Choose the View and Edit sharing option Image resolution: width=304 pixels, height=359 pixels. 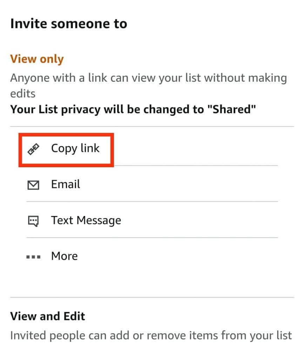(48, 316)
